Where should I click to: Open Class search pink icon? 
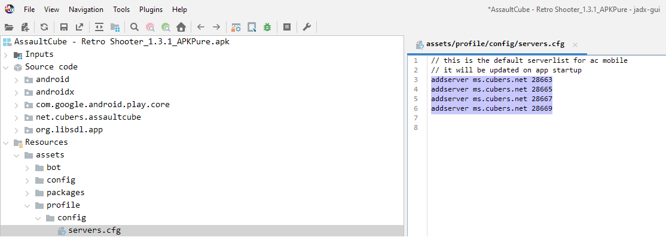pos(150,28)
